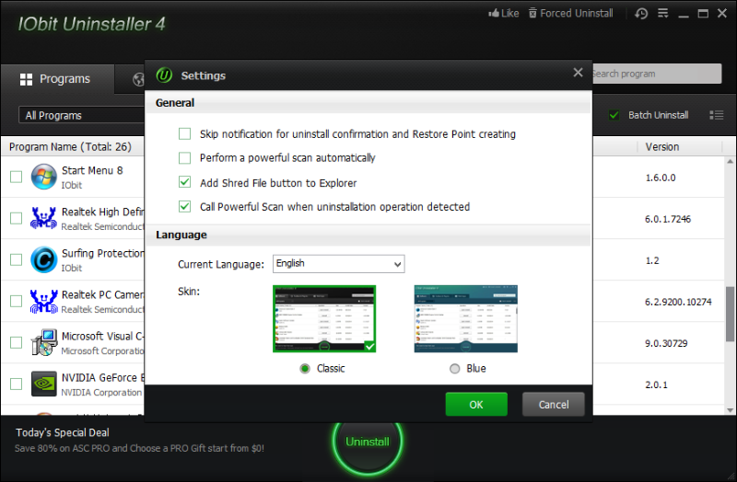The height and width of the screenshot is (482, 737).
Task: Click the list view icon beside Batch Uninstall
Action: 717,115
